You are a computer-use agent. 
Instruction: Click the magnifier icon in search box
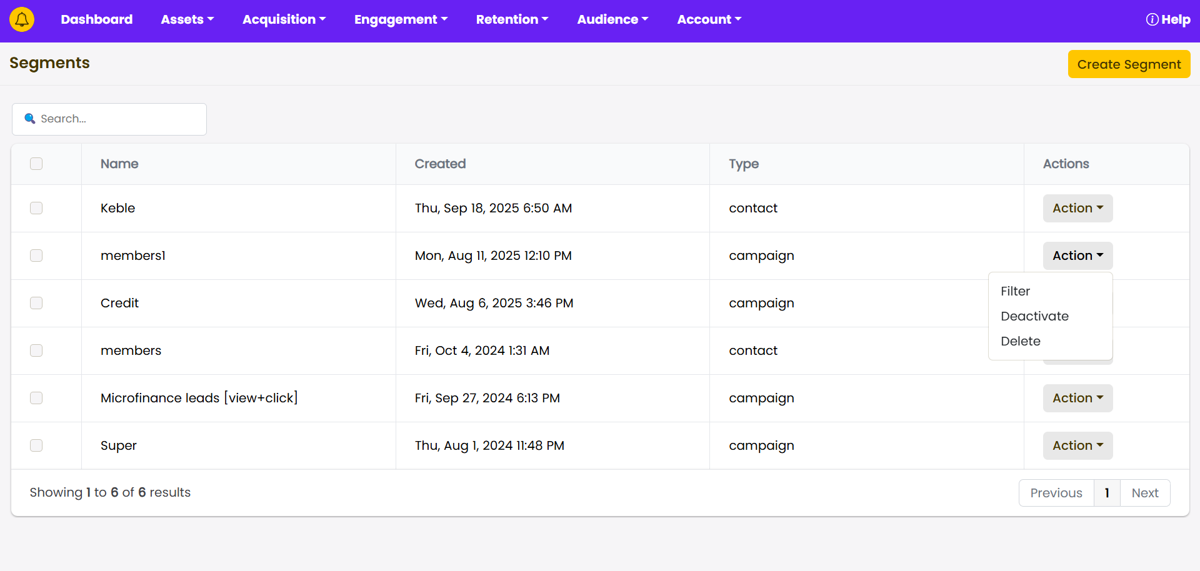click(29, 119)
